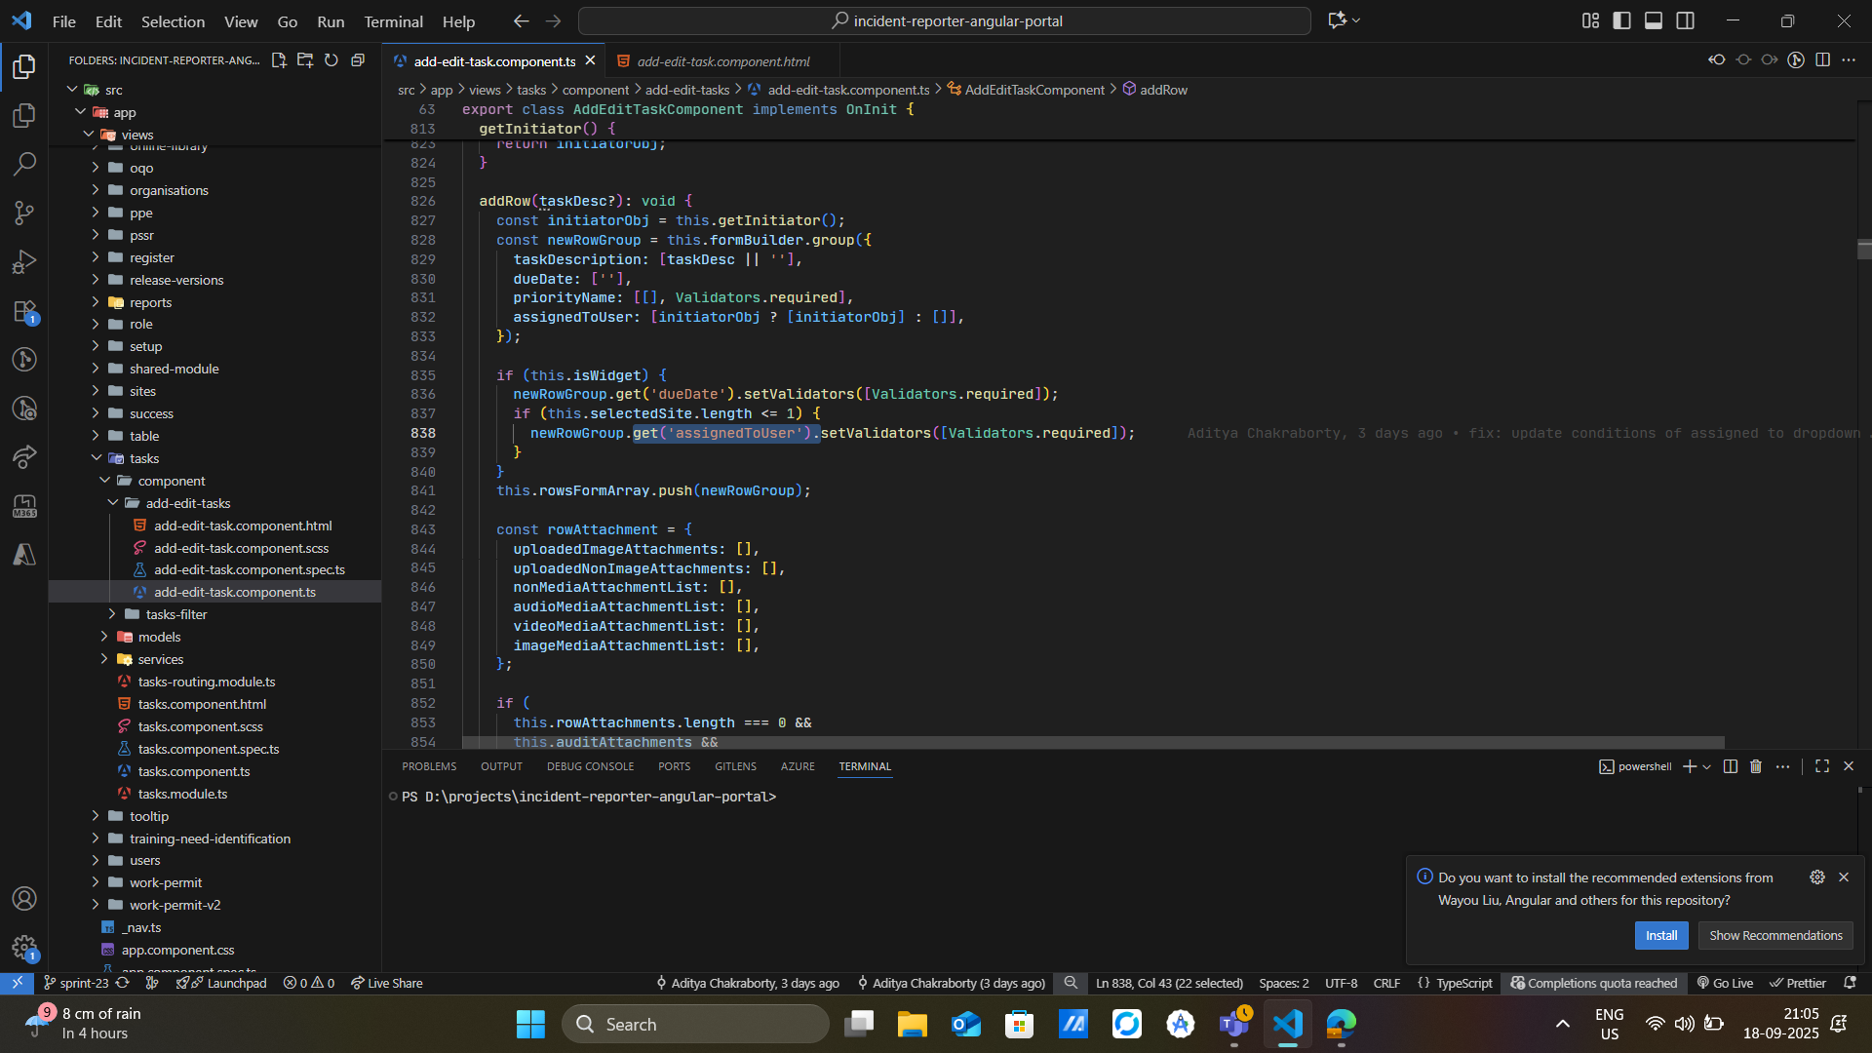The height and width of the screenshot is (1053, 1872).
Task: Click the Search icon in activity bar
Action: [x=24, y=164]
